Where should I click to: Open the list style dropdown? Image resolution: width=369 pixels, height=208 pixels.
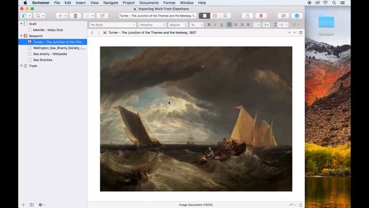295,25
